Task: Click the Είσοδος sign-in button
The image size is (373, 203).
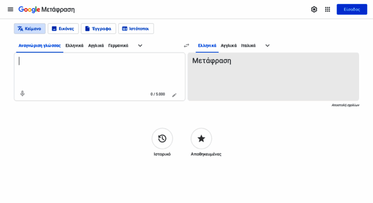Action: tap(351, 9)
